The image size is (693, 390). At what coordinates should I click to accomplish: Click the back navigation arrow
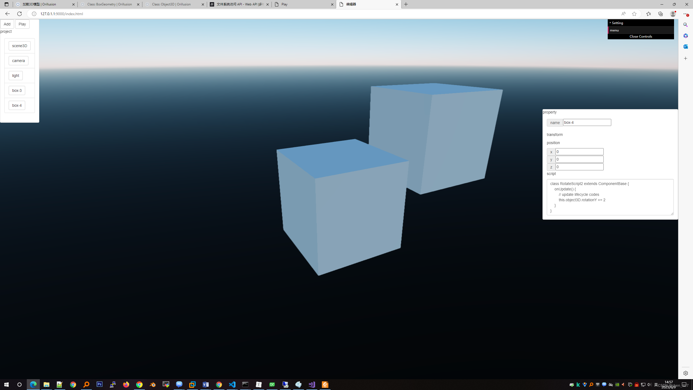[7, 14]
